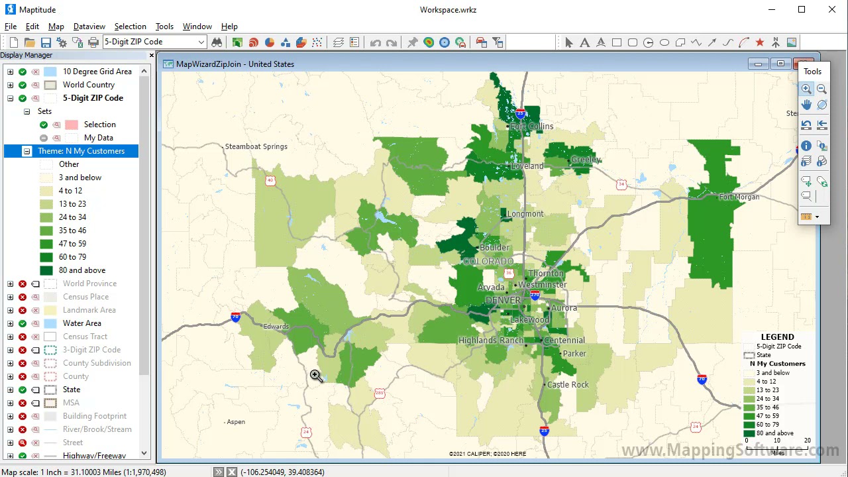Hide the State layer
848x477 pixels.
point(23,390)
